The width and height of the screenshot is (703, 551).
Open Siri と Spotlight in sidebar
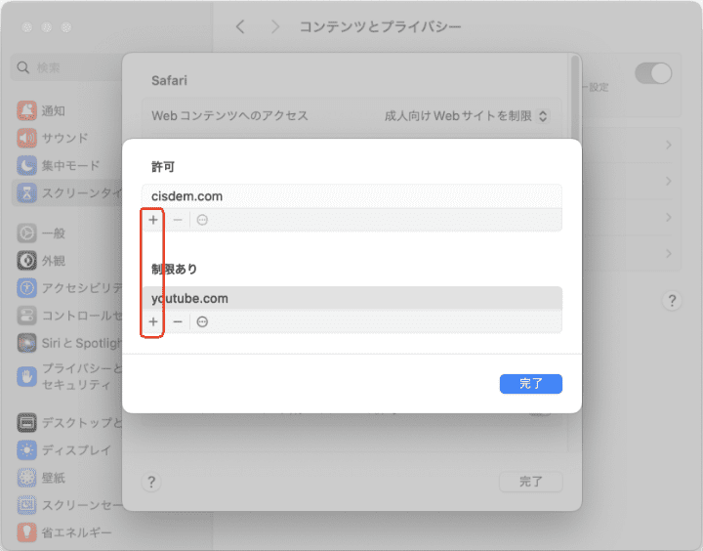coord(67,343)
